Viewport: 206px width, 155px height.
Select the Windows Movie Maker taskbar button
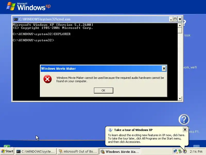point(120,152)
